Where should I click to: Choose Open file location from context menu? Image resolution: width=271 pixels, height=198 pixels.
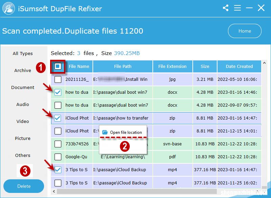tap(123, 132)
